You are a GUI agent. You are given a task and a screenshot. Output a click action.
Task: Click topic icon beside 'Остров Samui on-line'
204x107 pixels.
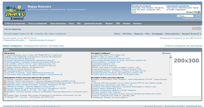[92, 74]
